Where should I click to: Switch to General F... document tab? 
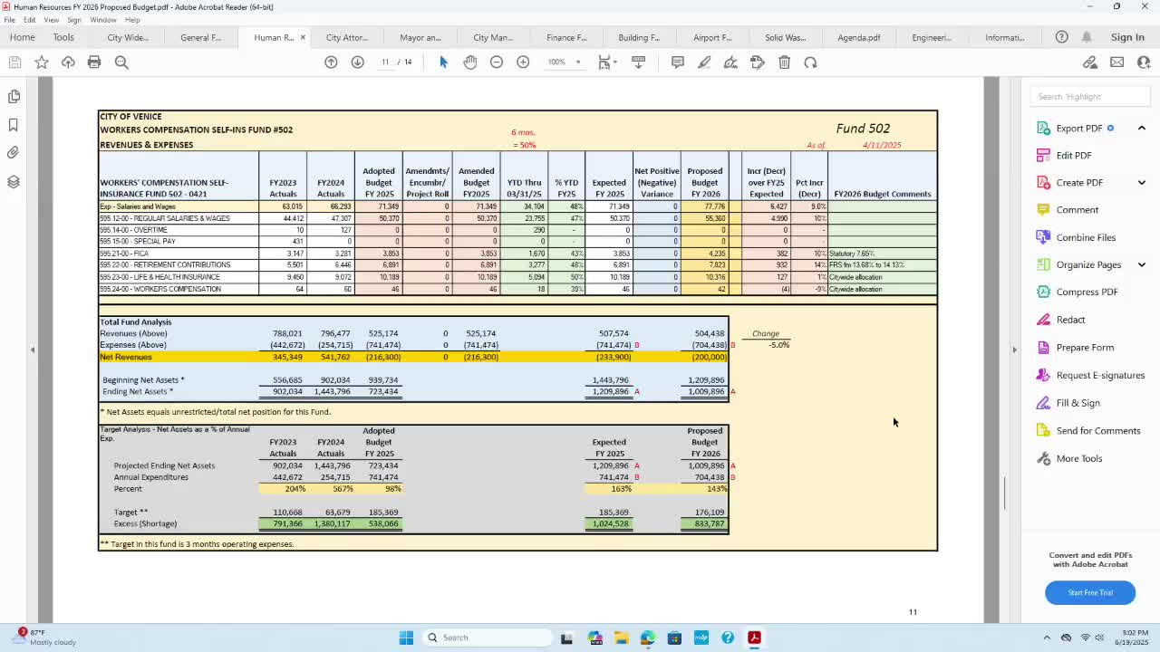click(x=201, y=37)
